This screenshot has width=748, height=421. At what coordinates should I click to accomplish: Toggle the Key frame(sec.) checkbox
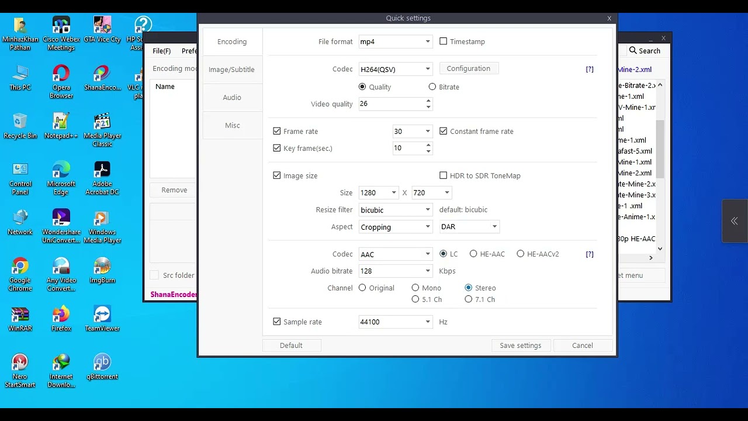coord(277,148)
